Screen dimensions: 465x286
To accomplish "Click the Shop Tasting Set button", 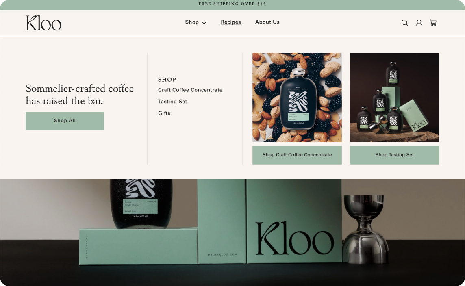I will [x=394, y=155].
